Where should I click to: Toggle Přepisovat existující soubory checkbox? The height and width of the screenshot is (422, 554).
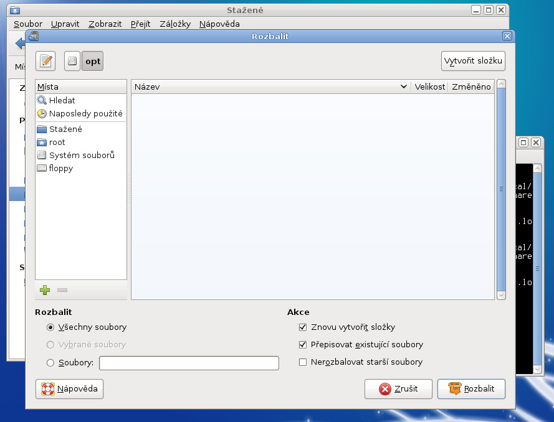point(303,345)
